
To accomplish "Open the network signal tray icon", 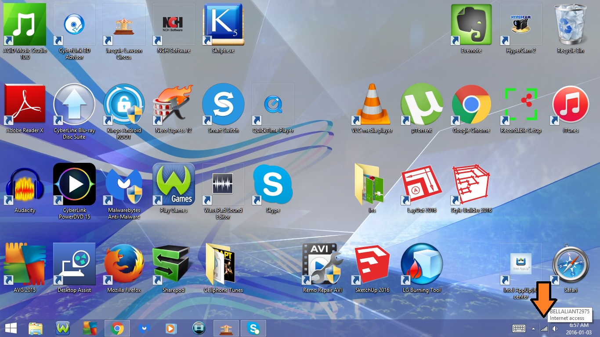I will [544, 328].
